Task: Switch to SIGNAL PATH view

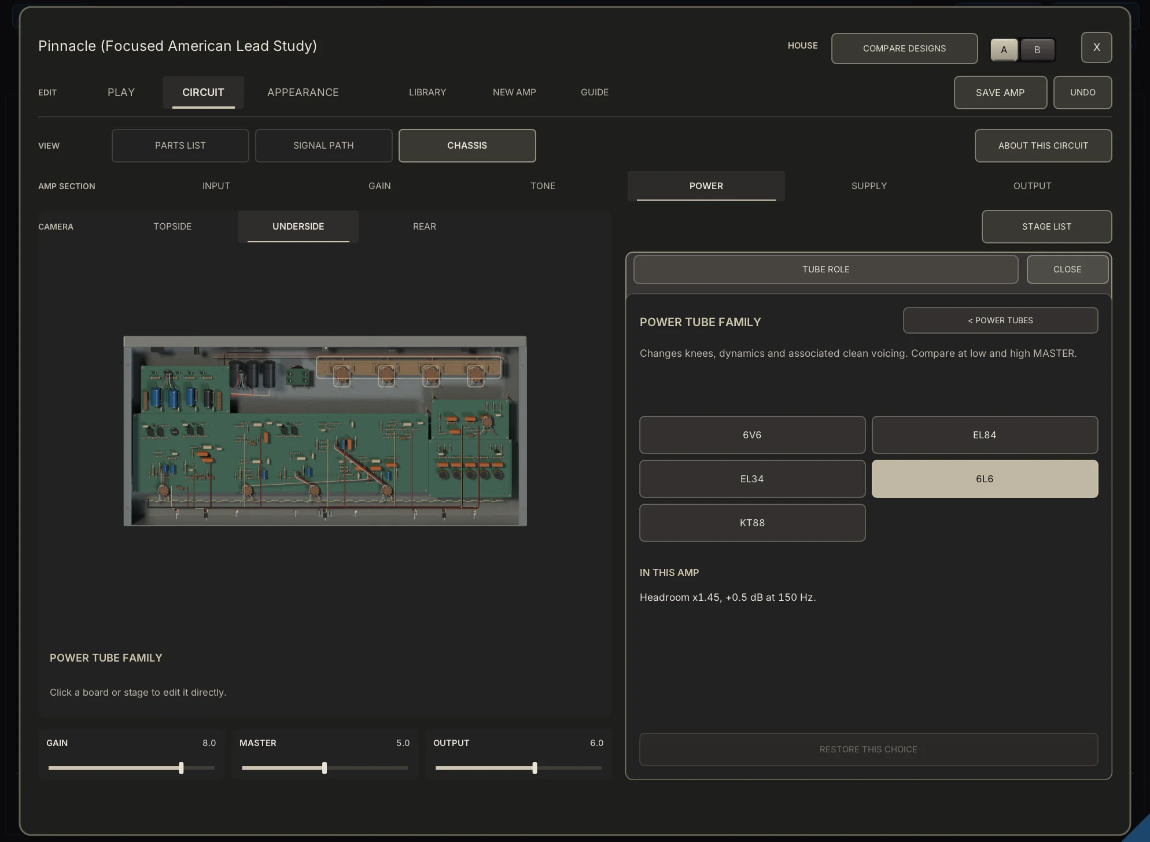Action: [323, 146]
